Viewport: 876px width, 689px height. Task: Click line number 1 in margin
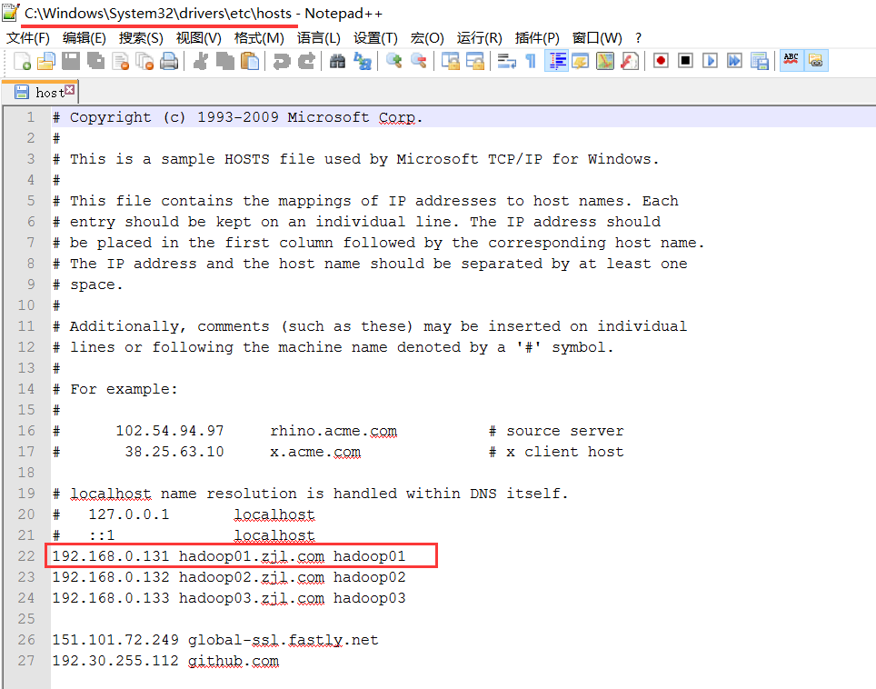[x=31, y=117]
